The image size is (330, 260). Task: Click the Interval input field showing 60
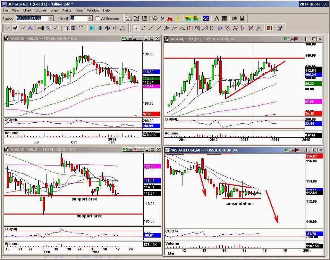coord(79,19)
